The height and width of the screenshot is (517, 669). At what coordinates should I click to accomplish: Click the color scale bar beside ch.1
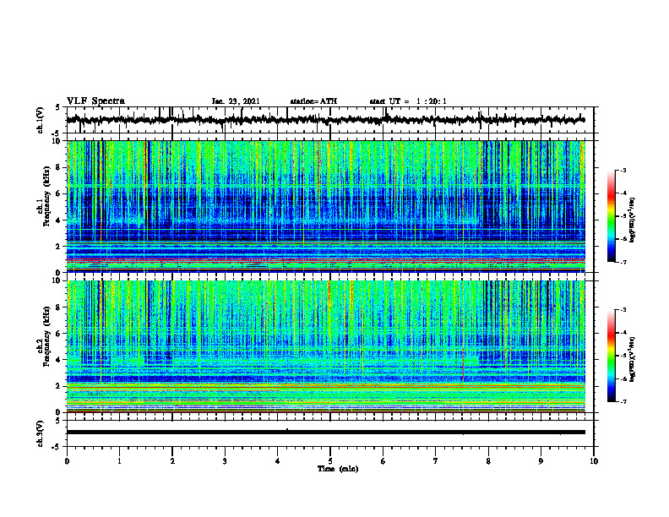click(612, 216)
